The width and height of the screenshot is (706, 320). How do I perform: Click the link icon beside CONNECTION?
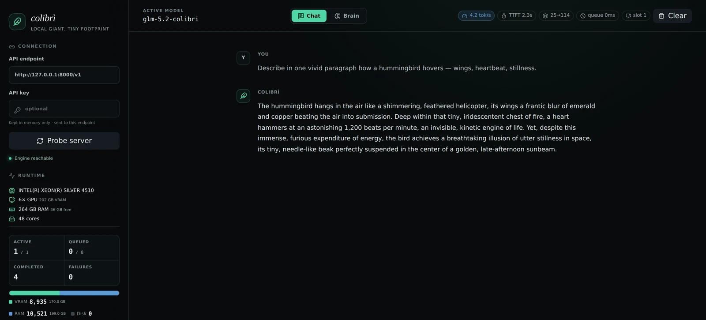[12, 46]
